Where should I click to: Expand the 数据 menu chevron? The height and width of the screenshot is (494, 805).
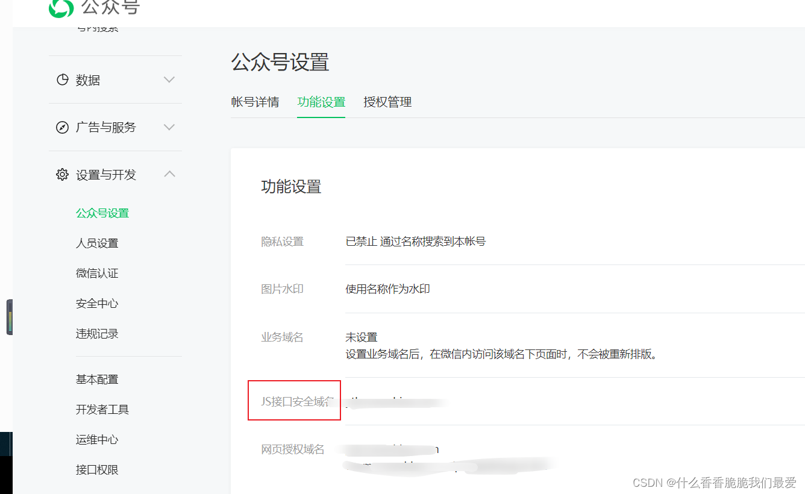pos(169,80)
